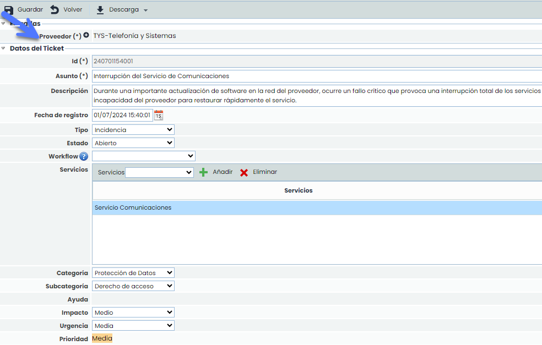
Task: Click the plus icon next to Proveedor
Action: pyautogui.click(x=86, y=36)
